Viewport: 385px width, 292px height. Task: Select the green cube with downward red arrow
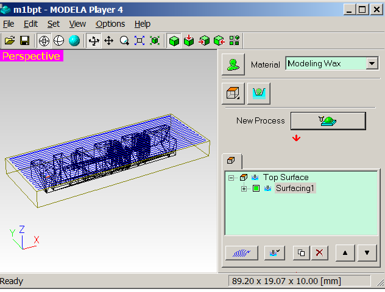click(189, 40)
